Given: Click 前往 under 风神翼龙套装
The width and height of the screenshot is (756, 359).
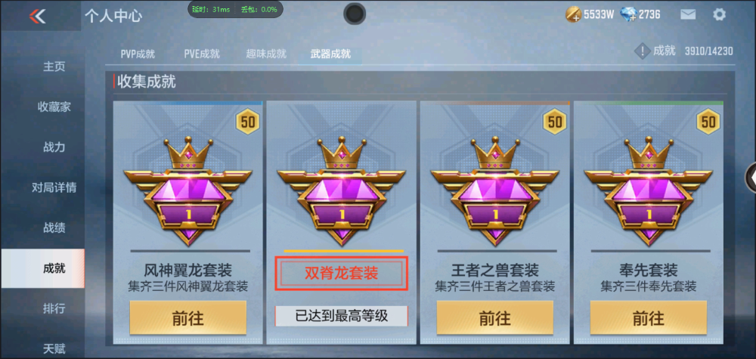Looking at the screenshot, I should (188, 318).
